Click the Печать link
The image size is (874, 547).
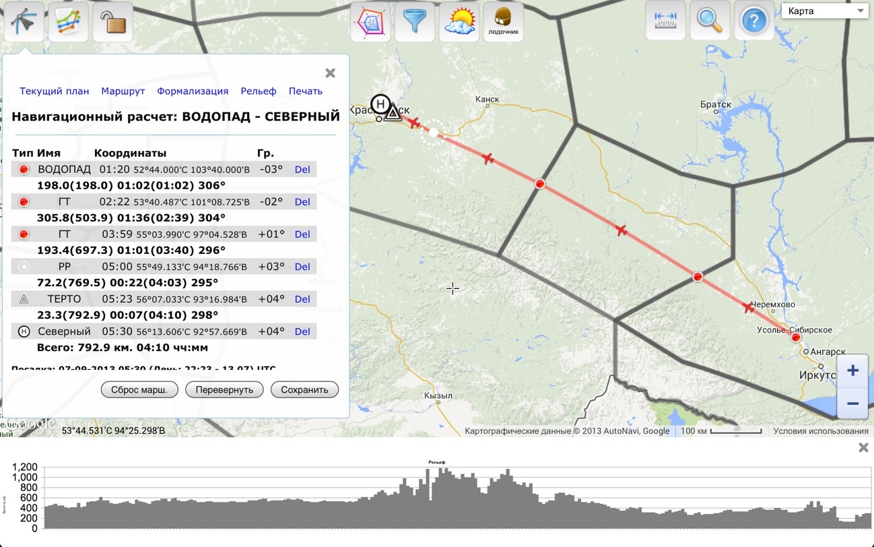[x=306, y=91]
